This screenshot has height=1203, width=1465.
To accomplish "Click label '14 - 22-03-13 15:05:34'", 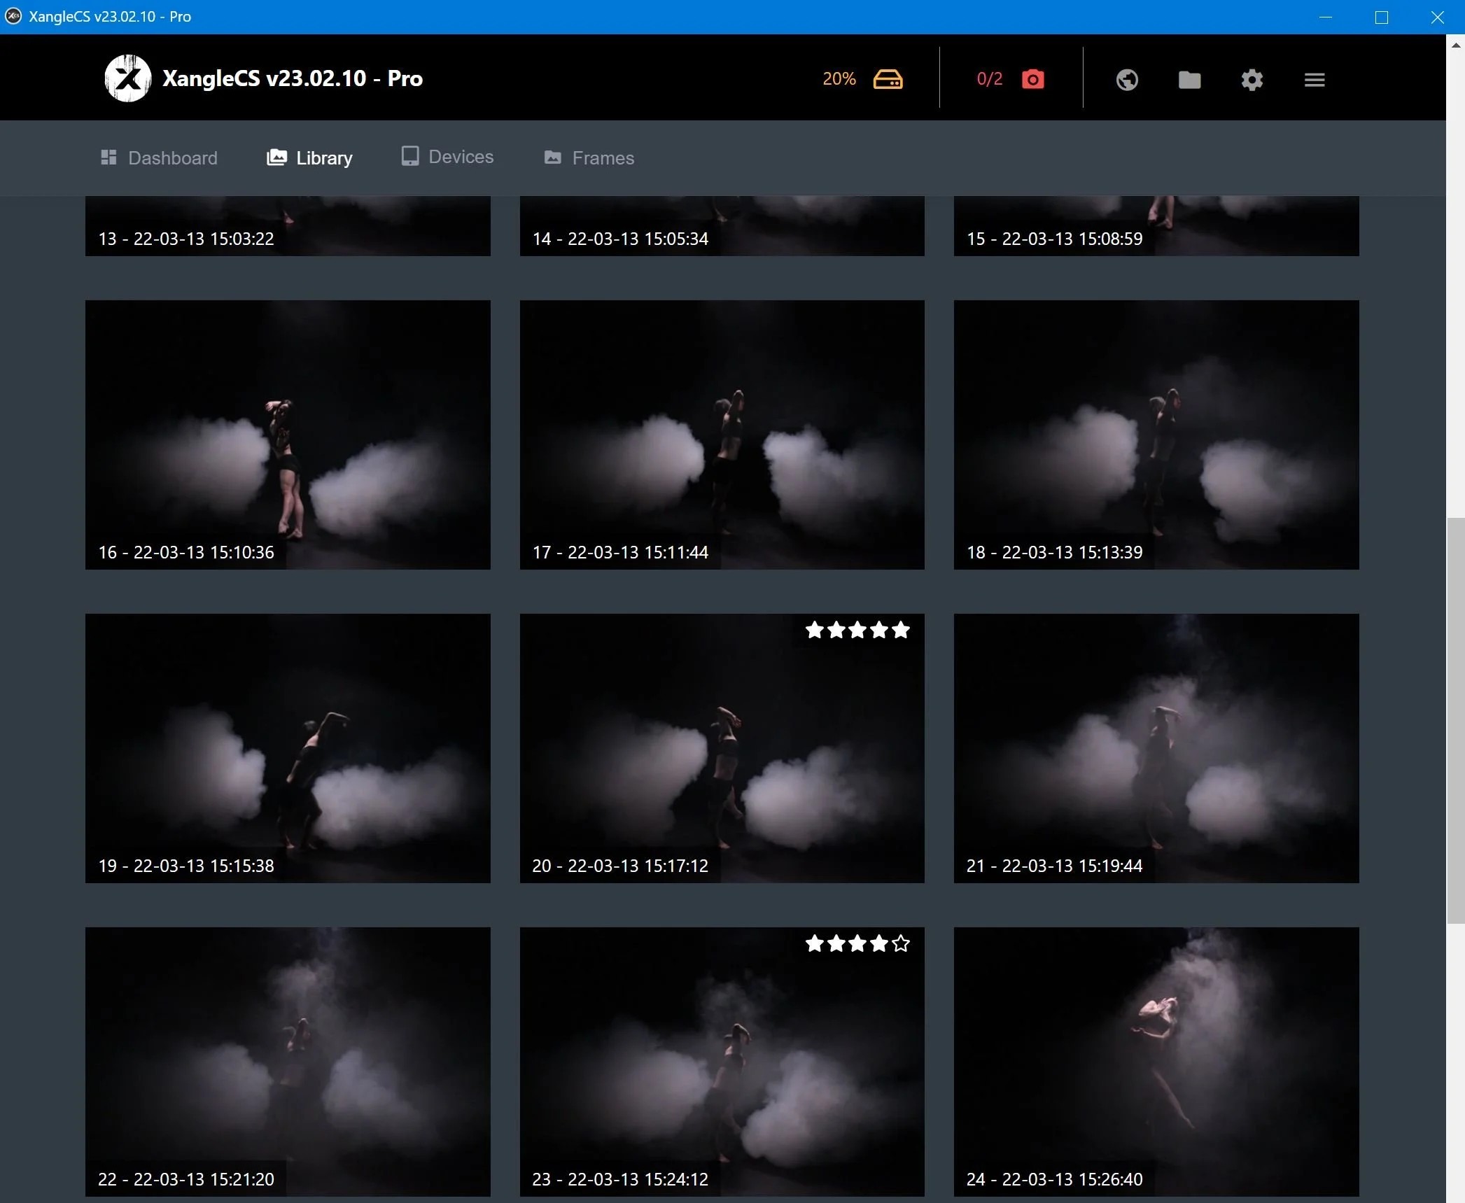I will pyautogui.click(x=620, y=239).
